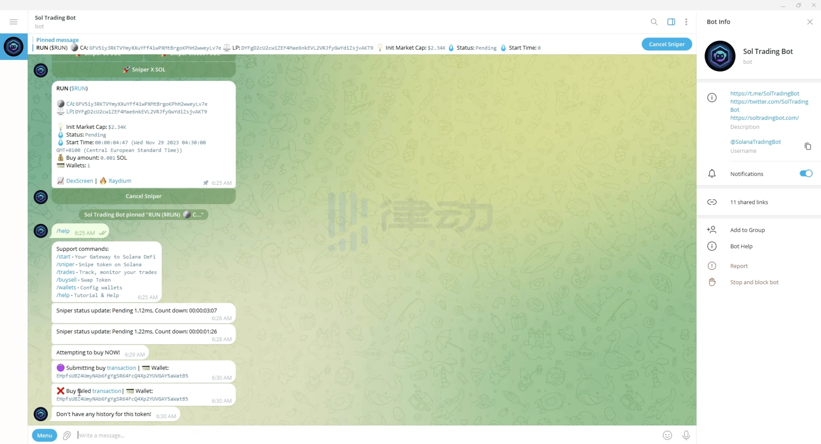The width and height of the screenshot is (821, 444).
Task: Open the Menu button at bottom left
Action: tap(44, 435)
